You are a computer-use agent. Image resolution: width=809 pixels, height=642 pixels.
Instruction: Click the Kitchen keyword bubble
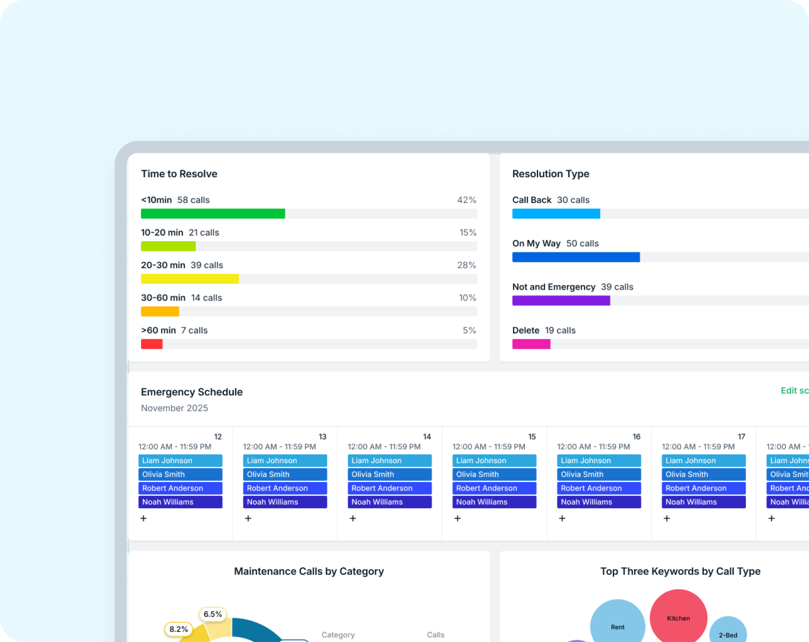(x=678, y=617)
